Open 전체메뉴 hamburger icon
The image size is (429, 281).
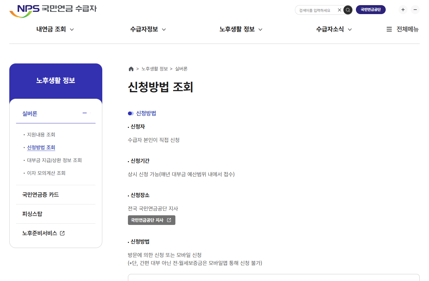389,29
